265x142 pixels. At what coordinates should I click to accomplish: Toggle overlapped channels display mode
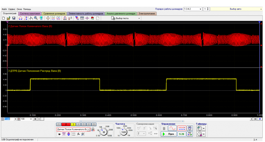pos(58,18)
